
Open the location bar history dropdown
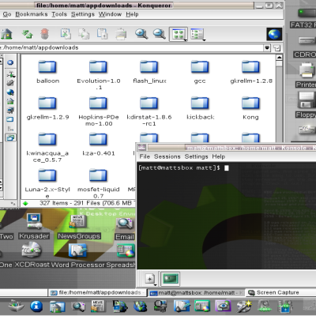pyautogui.click(x=267, y=48)
